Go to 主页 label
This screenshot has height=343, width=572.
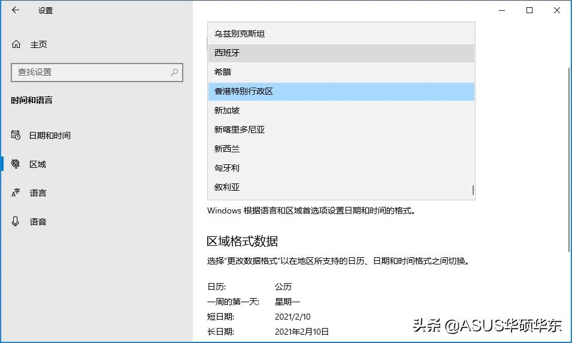tap(38, 44)
